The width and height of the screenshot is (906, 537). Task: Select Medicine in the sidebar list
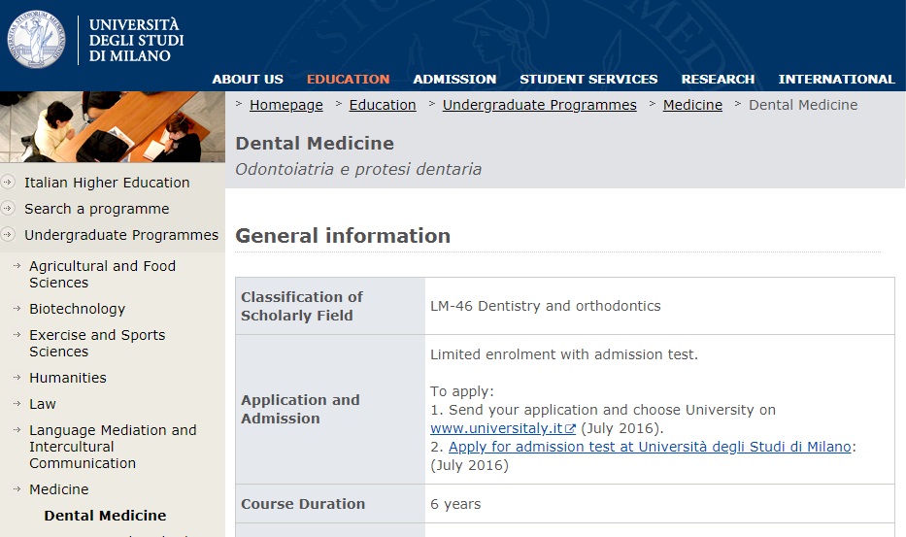tap(59, 489)
